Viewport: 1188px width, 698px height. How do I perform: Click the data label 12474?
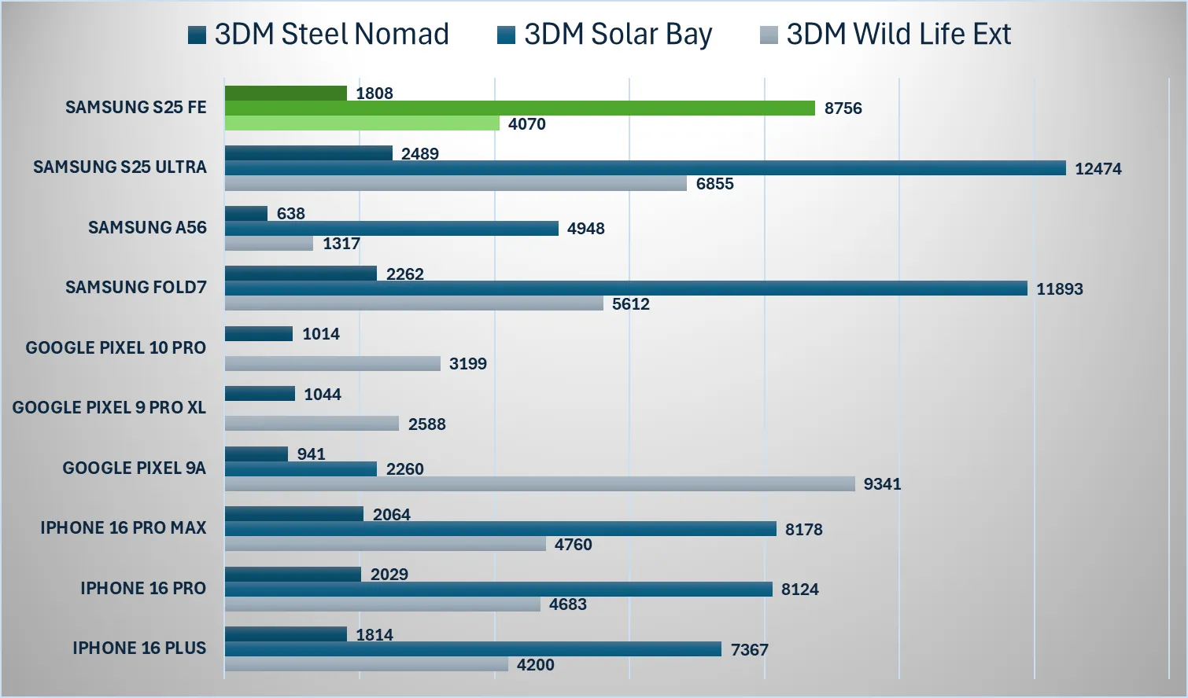tap(1098, 168)
